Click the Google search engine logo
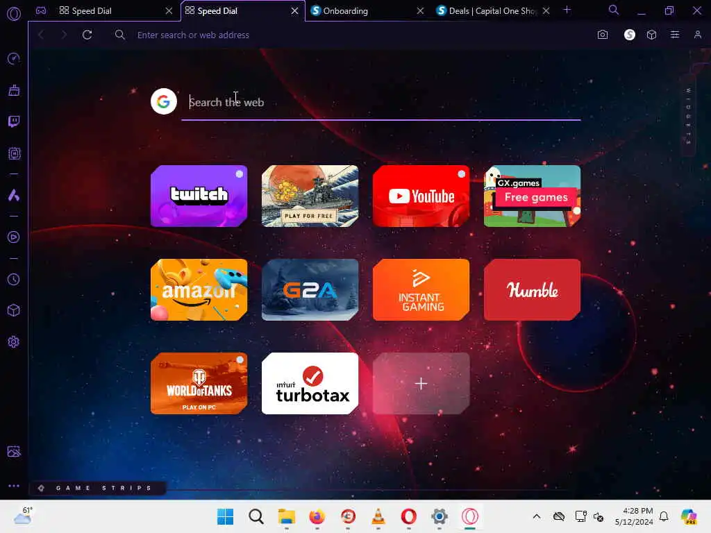Image resolution: width=711 pixels, height=533 pixels. point(164,101)
